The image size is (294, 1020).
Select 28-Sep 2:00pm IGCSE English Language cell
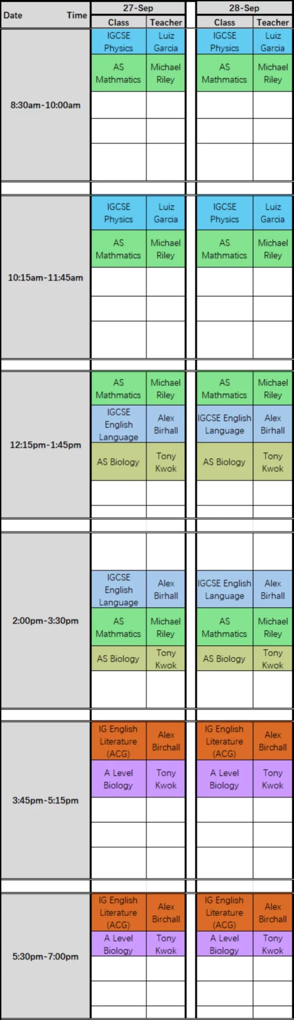click(x=224, y=590)
